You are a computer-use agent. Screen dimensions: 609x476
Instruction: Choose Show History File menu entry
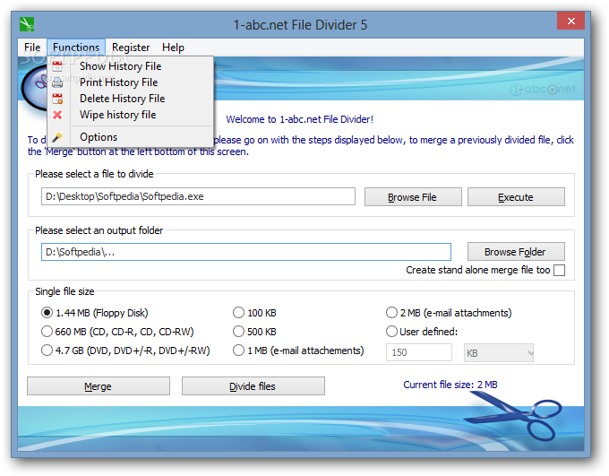[x=131, y=66]
